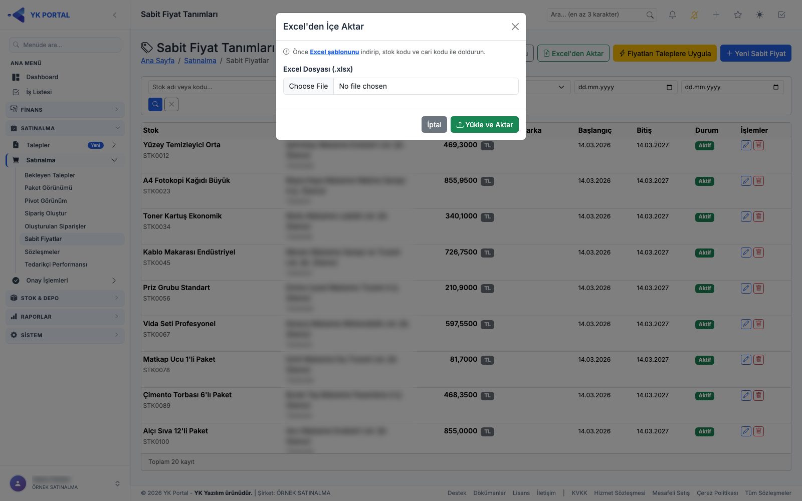Viewport: 802px width, 501px height.
Task: Open the user account switcher arrows
Action: tap(117, 483)
